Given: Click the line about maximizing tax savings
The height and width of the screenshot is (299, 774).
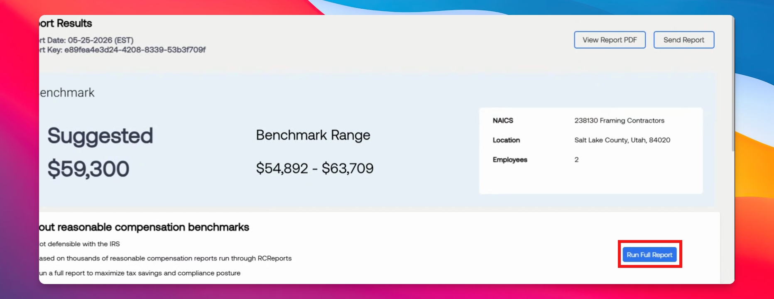Looking at the screenshot, I should (140, 273).
